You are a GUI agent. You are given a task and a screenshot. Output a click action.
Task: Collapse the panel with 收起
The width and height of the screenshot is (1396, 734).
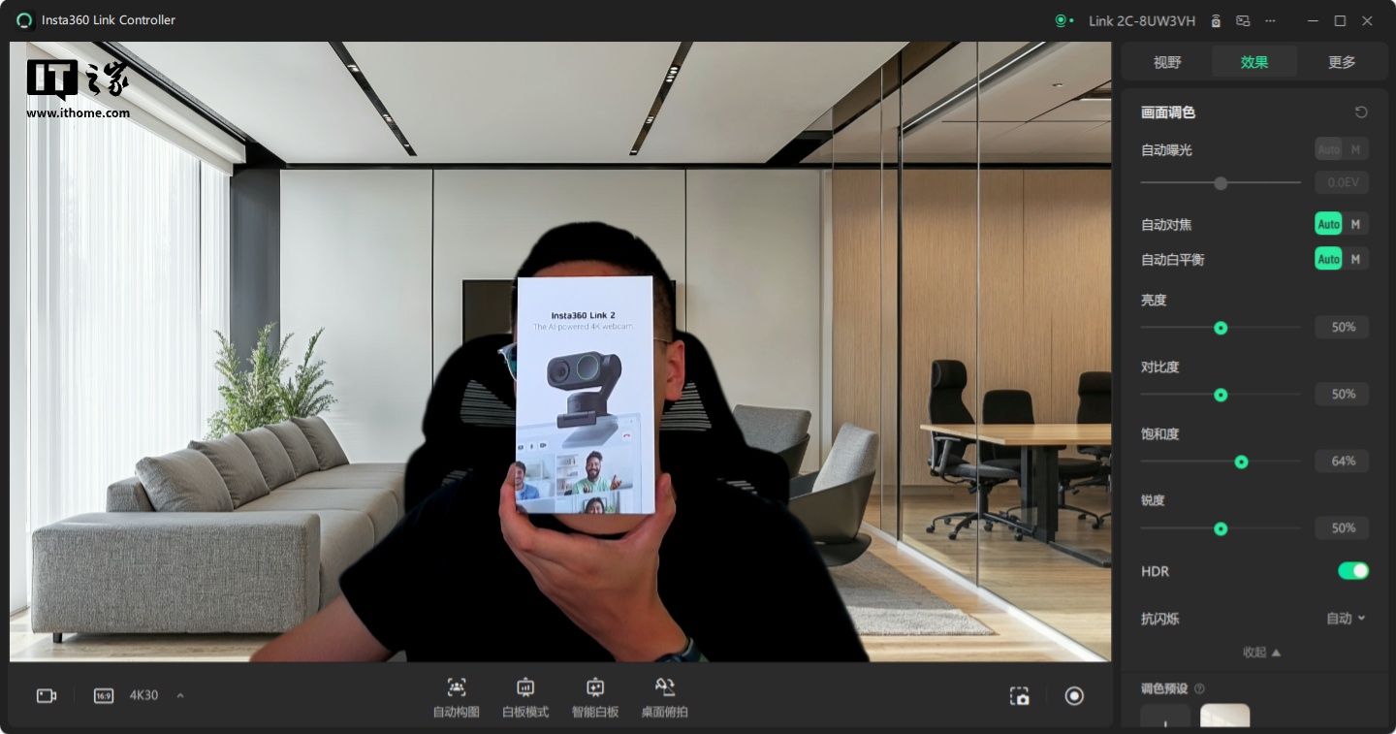pyautogui.click(x=1262, y=653)
